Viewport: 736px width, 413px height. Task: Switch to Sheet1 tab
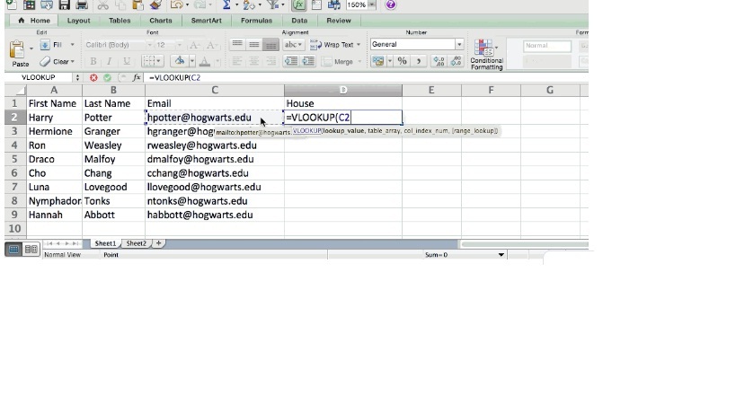point(105,243)
